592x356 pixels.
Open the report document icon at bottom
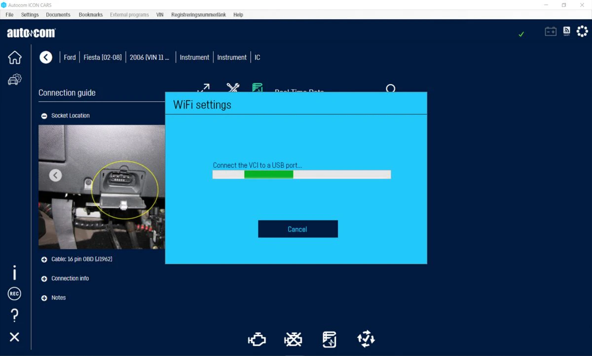click(330, 339)
